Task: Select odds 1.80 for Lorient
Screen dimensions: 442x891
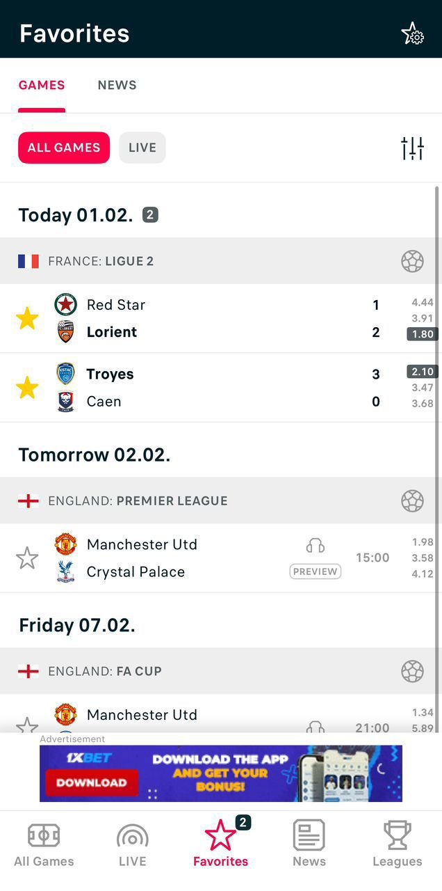Action: [423, 334]
